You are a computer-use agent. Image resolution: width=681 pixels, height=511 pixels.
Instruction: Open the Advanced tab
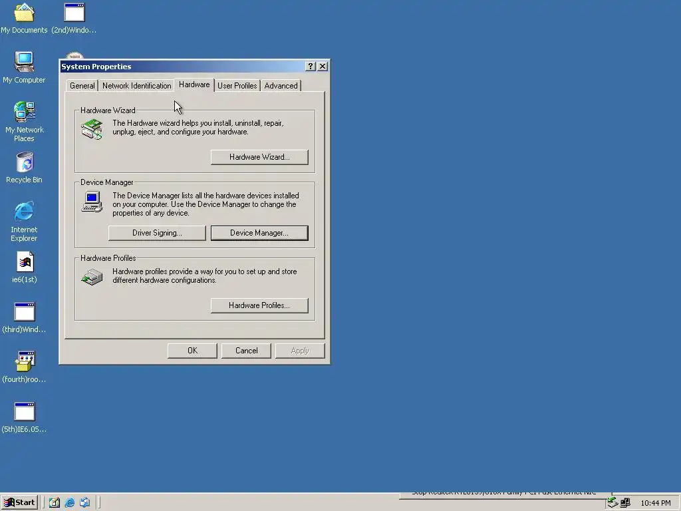pyautogui.click(x=281, y=86)
